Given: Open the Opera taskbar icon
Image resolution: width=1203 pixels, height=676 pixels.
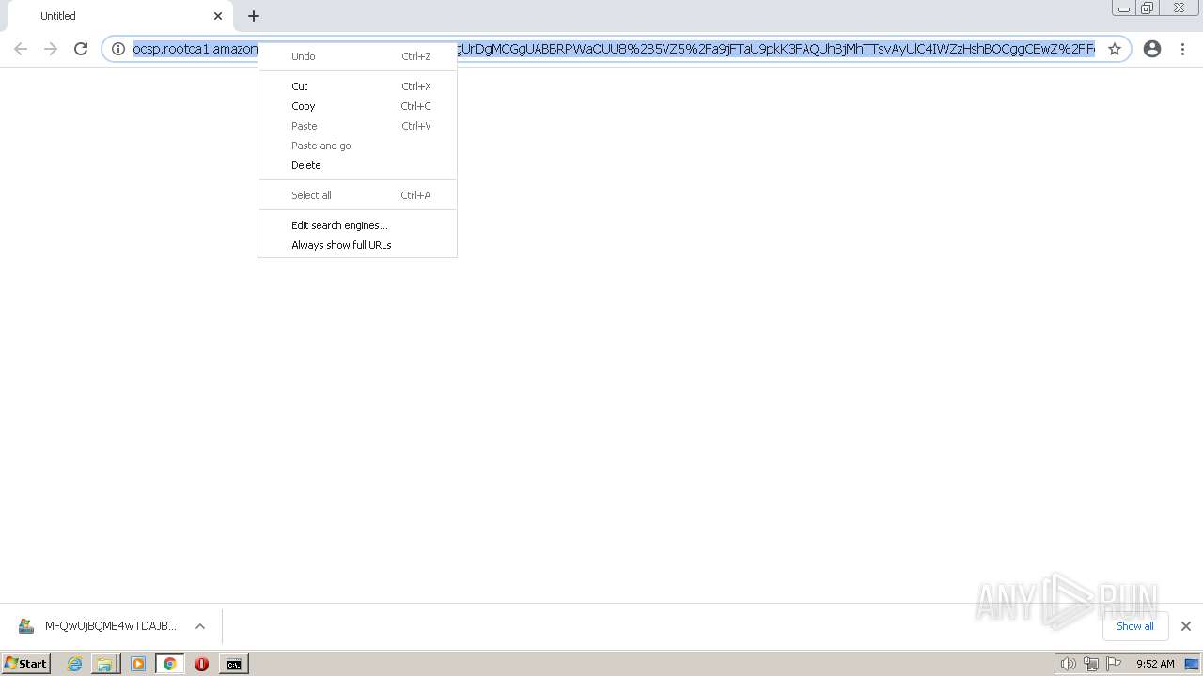Looking at the screenshot, I should [x=201, y=664].
